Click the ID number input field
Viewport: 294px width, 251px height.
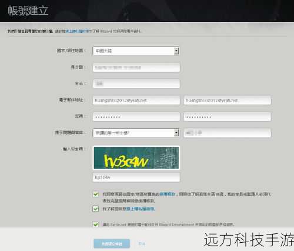click(136, 68)
